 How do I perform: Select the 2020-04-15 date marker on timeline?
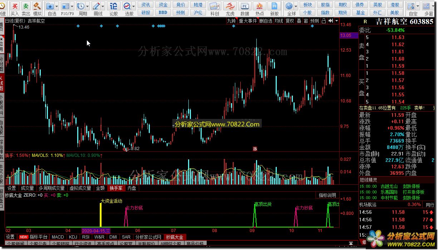click(x=97, y=231)
